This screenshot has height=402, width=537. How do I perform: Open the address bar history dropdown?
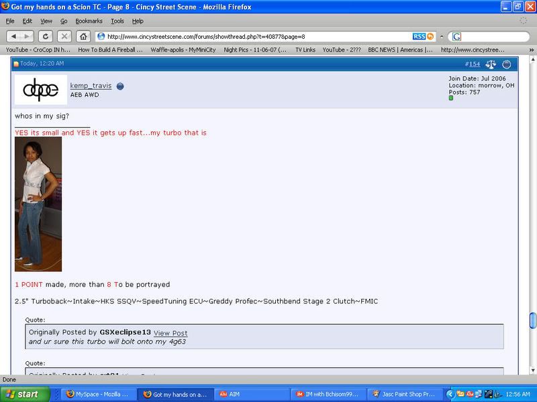pyautogui.click(x=440, y=36)
